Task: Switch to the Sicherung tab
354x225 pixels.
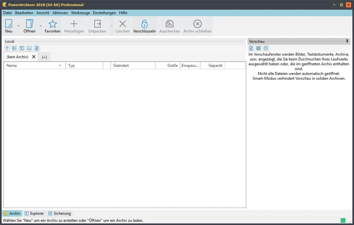Action: [x=59, y=213]
